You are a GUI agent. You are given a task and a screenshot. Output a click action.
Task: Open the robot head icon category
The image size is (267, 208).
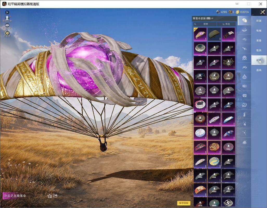244,77
